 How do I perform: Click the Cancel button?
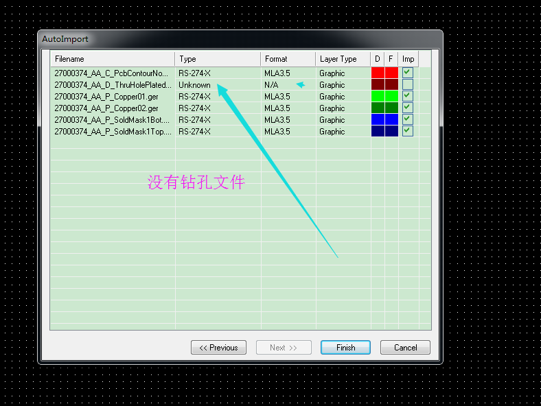click(405, 348)
